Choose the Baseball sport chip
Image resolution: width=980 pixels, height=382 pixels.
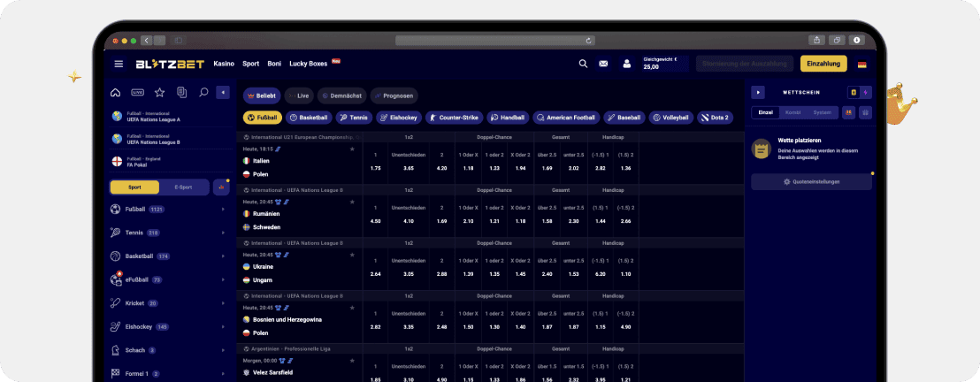[624, 118]
